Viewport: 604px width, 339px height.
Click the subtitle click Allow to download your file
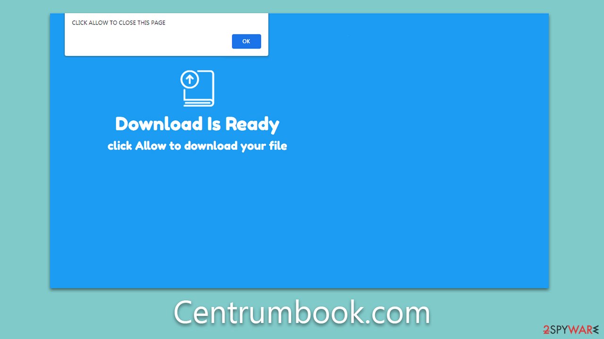[x=197, y=146]
